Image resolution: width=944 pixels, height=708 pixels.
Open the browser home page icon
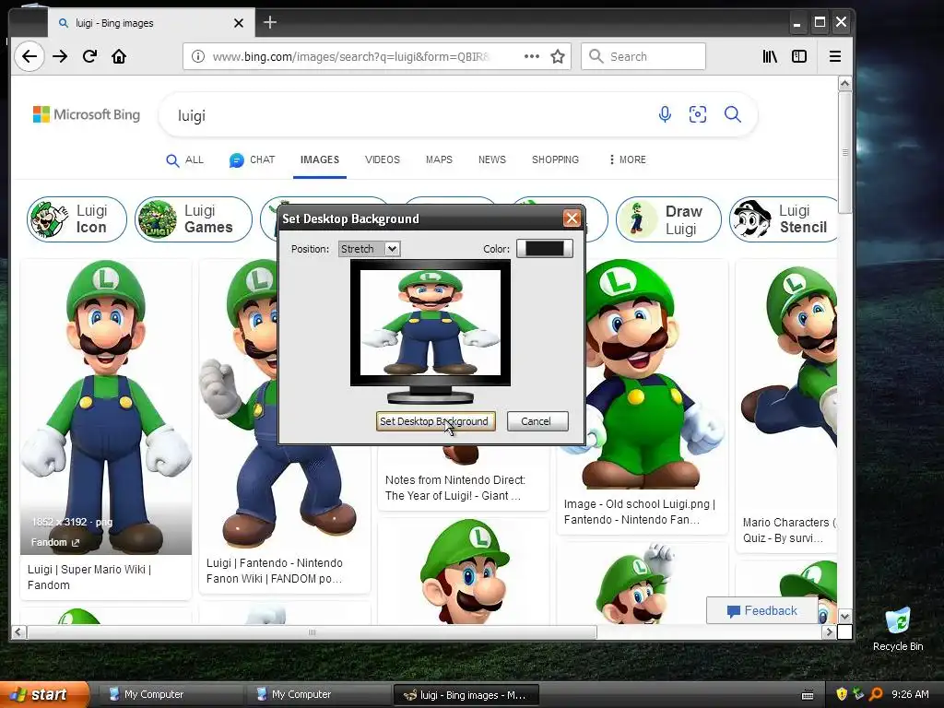point(119,56)
